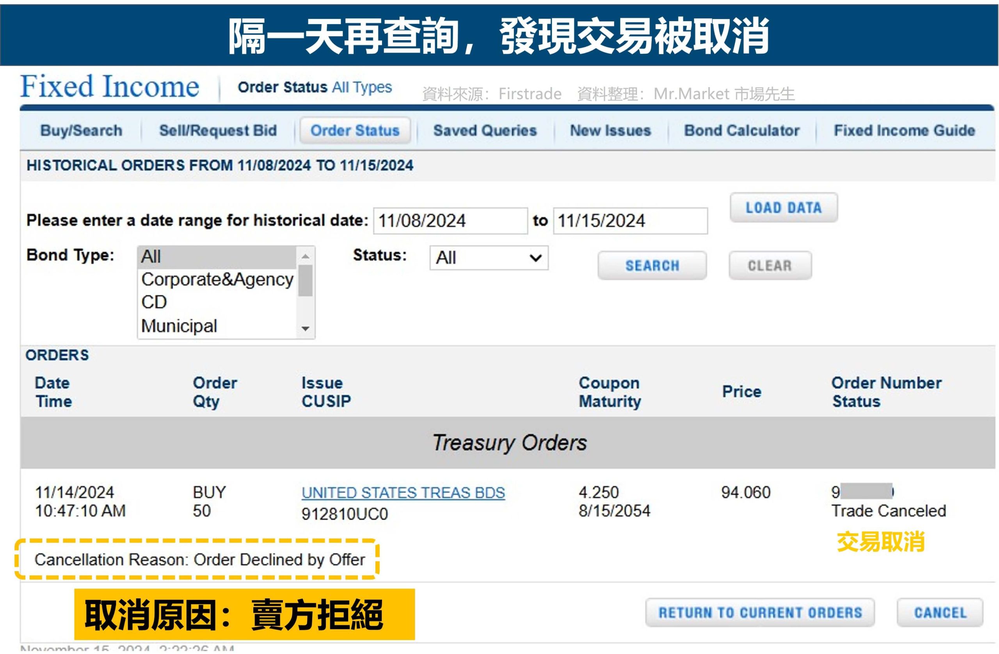The height and width of the screenshot is (654, 999).
Task: Click the Bond Type list scrollbar thumb
Action: [305, 281]
